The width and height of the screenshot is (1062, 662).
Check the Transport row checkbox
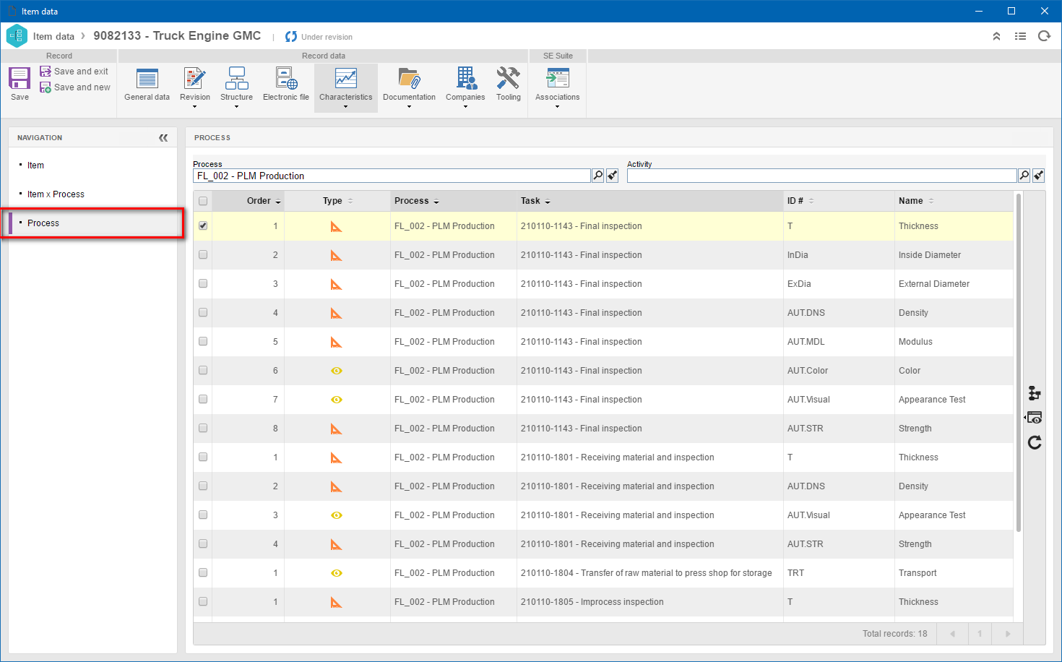click(203, 572)
